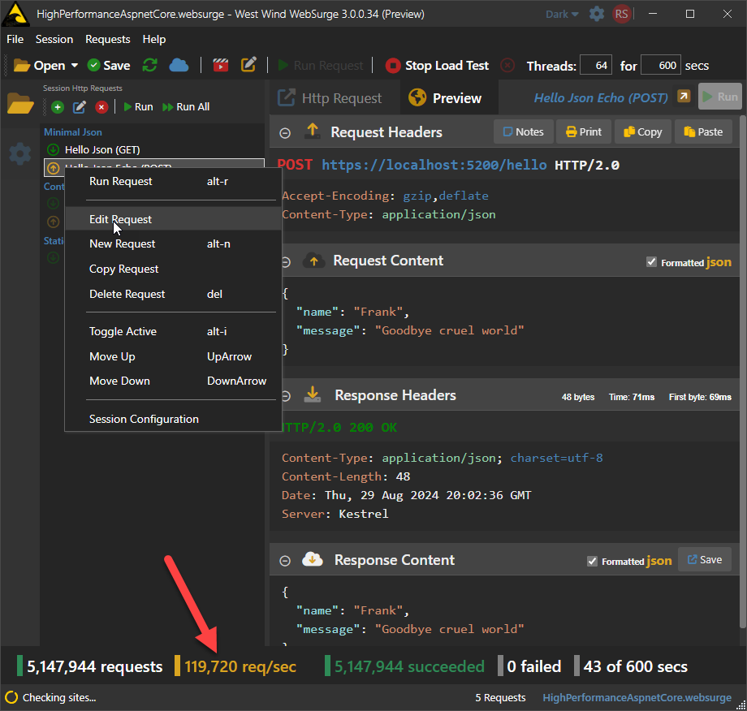Click the RS user avatar
747x711 pixels.
(x=621, y=14)
